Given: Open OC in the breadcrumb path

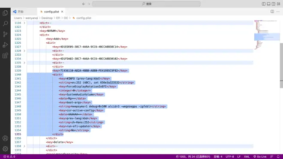Looking at the screenshot, I should pos(66,18).
